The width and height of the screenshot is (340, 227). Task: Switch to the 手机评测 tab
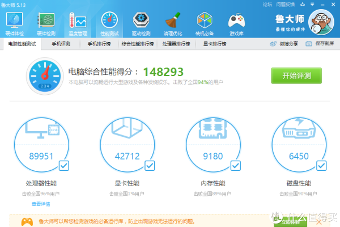click(61, 44)
